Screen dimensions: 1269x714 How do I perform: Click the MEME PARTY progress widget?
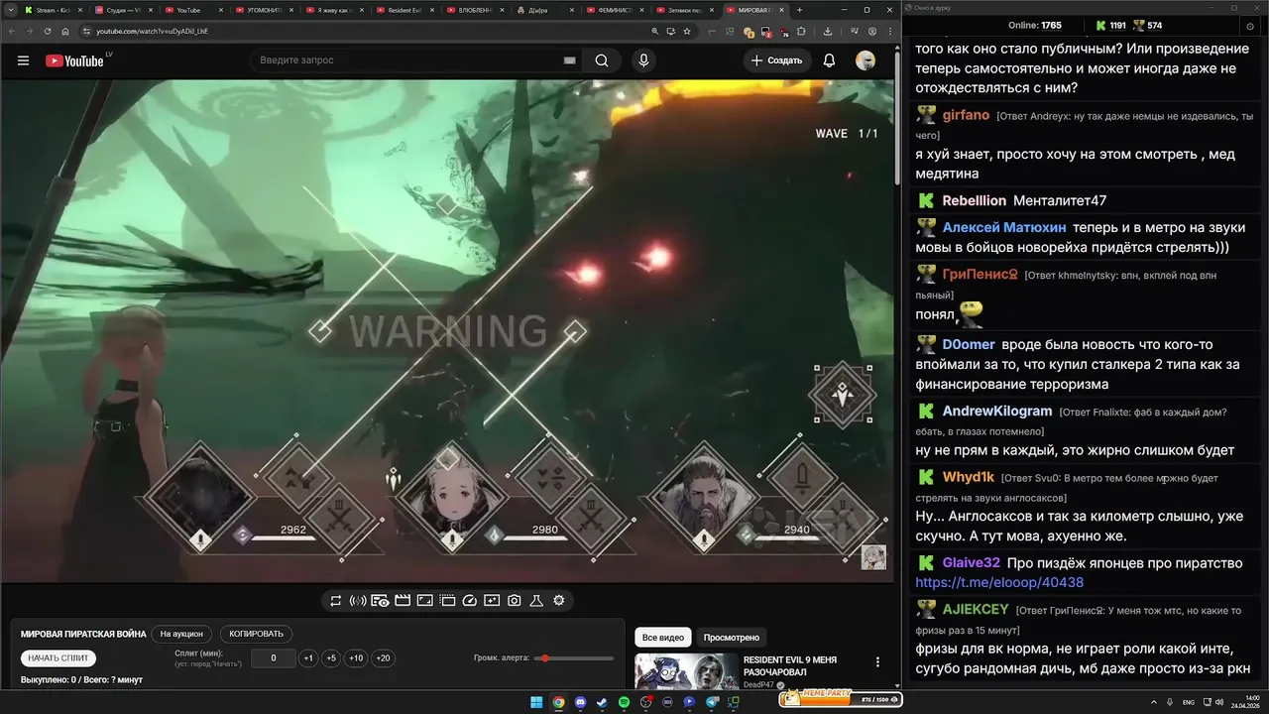(x=840, y=698)
